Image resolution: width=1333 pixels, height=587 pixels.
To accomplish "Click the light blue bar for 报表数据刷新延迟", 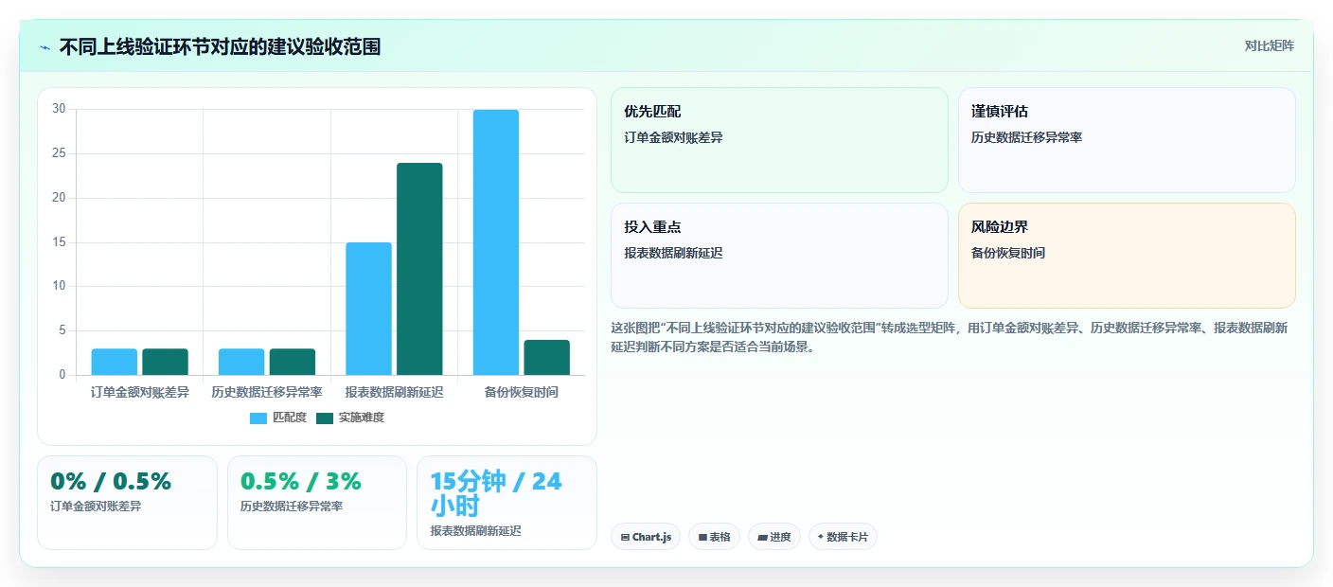I will tap(368, 309).
